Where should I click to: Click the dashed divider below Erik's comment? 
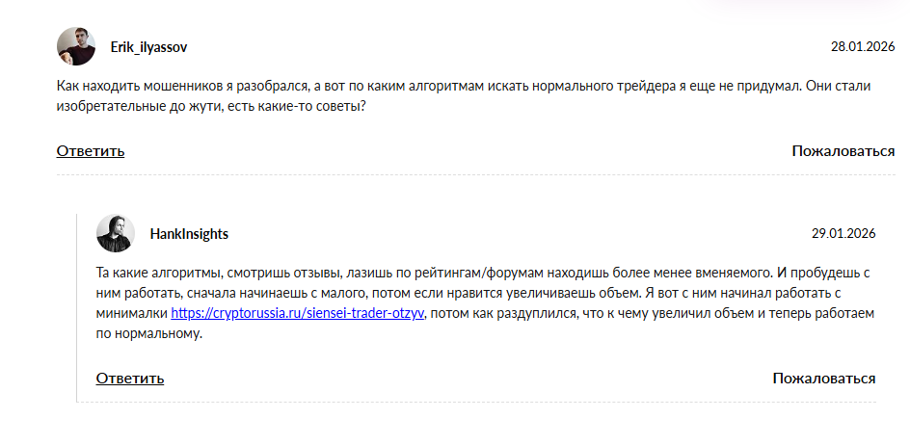pyautogui.click(x=475, y=174)
